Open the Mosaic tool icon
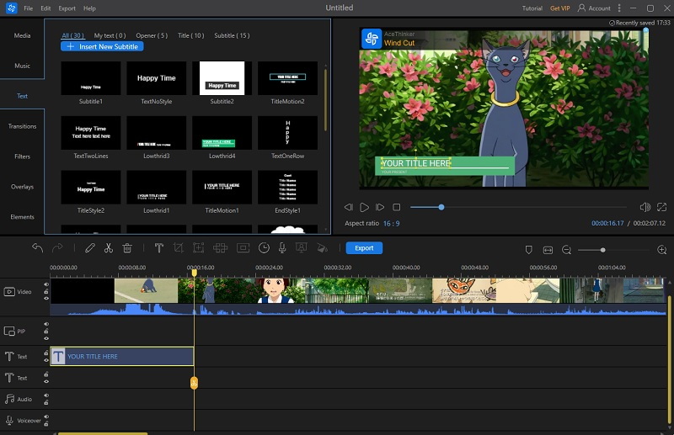Viewport: 674px width, 435px height. pyautogui.click(x=220, y=247)
